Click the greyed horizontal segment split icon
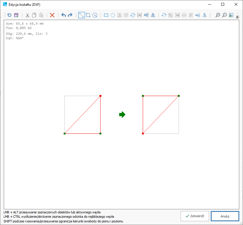This screenshot has height=225, width=243. click(184, 15)
